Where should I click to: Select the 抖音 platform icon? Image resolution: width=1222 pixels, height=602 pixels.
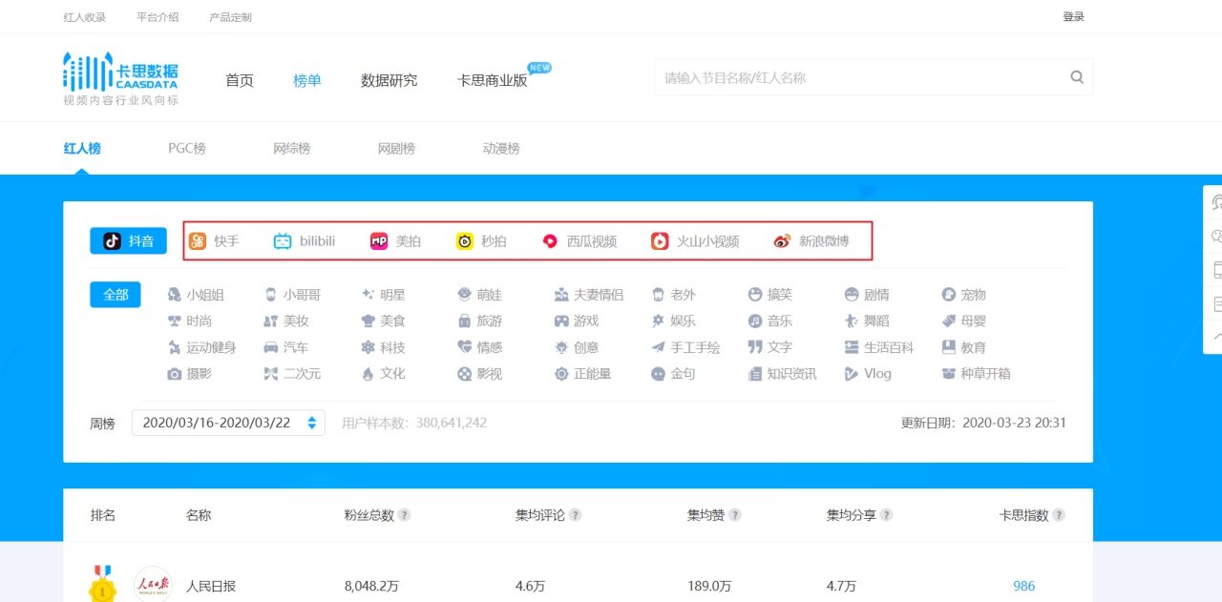pyautogui.click(x=128, y=240)
